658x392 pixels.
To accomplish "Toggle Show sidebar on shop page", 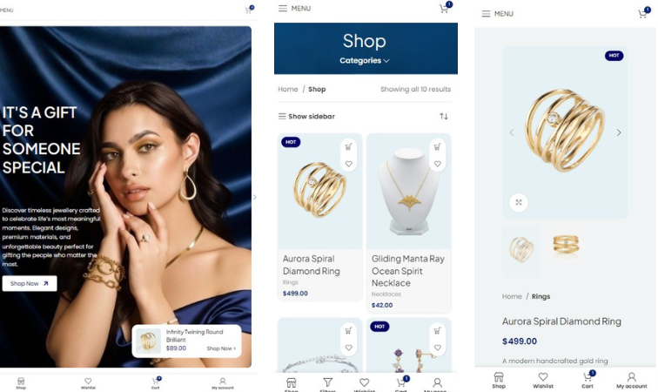I will coord(306,117).
